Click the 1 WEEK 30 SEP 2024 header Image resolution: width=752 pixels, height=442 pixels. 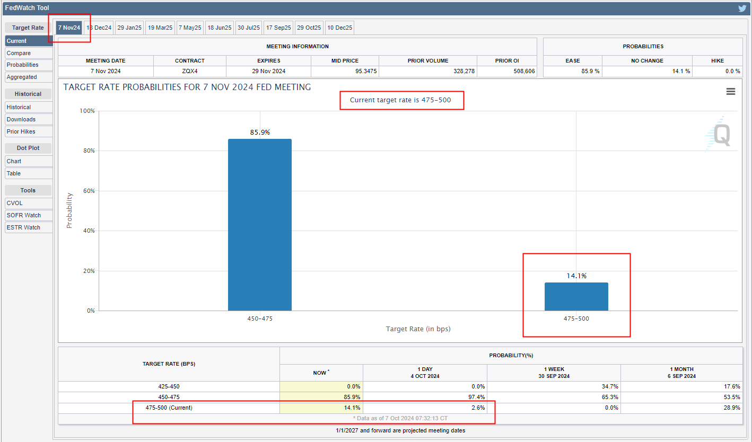(x=554, y=373)
